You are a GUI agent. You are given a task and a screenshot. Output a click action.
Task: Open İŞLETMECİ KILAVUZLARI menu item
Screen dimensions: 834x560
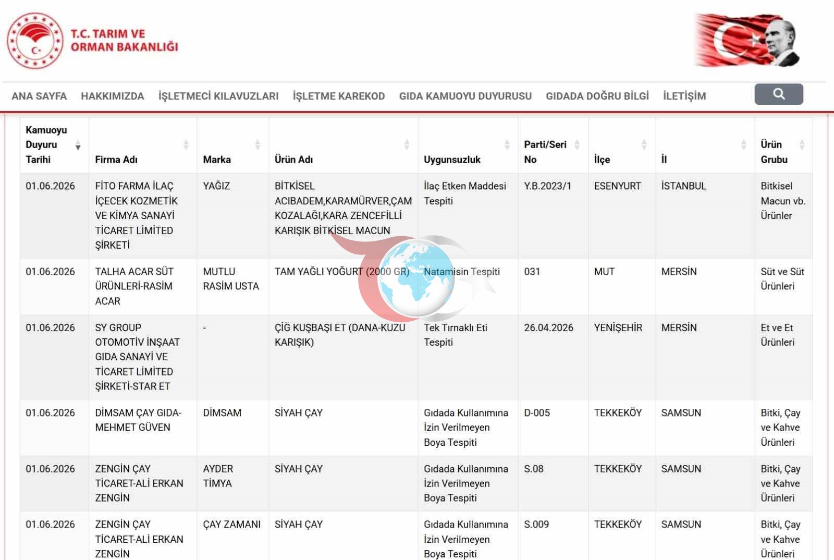218,96
